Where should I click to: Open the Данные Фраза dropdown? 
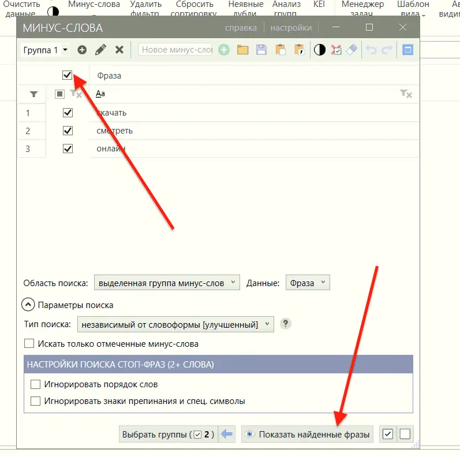[x=308, y=283]
